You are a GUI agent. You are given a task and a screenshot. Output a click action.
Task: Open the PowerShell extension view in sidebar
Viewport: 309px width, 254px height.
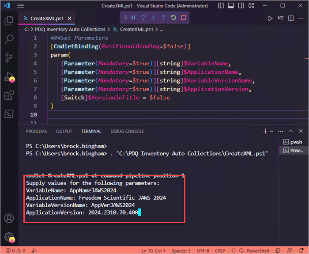[x=9, y=114]
